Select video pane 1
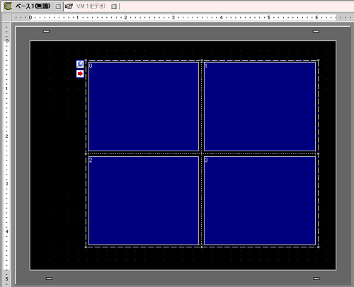354x287 pixels. [260, 107]
